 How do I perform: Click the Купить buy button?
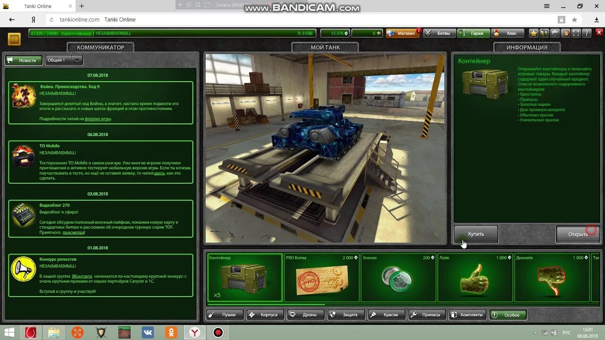pos(476,234)
